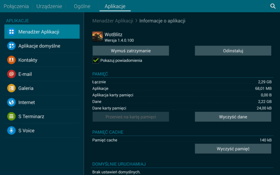Switch to the Połączenia tab

(16, 6)
